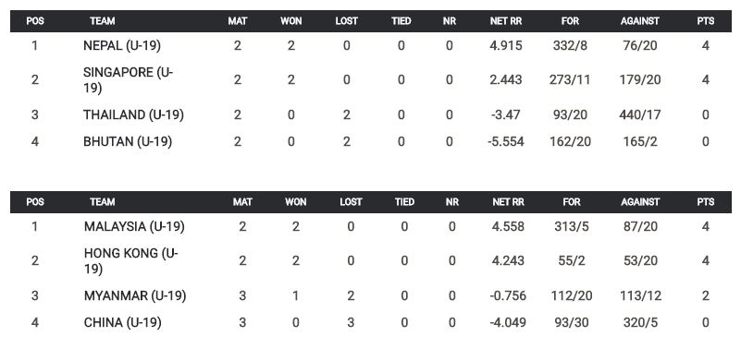The width and height of the screenshot is (741, 361).
Task: Open THAILAND (U-19) team entry
Action: (133, 114)
